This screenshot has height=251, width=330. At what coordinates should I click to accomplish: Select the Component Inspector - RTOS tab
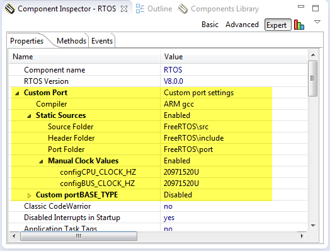[67, 9]
